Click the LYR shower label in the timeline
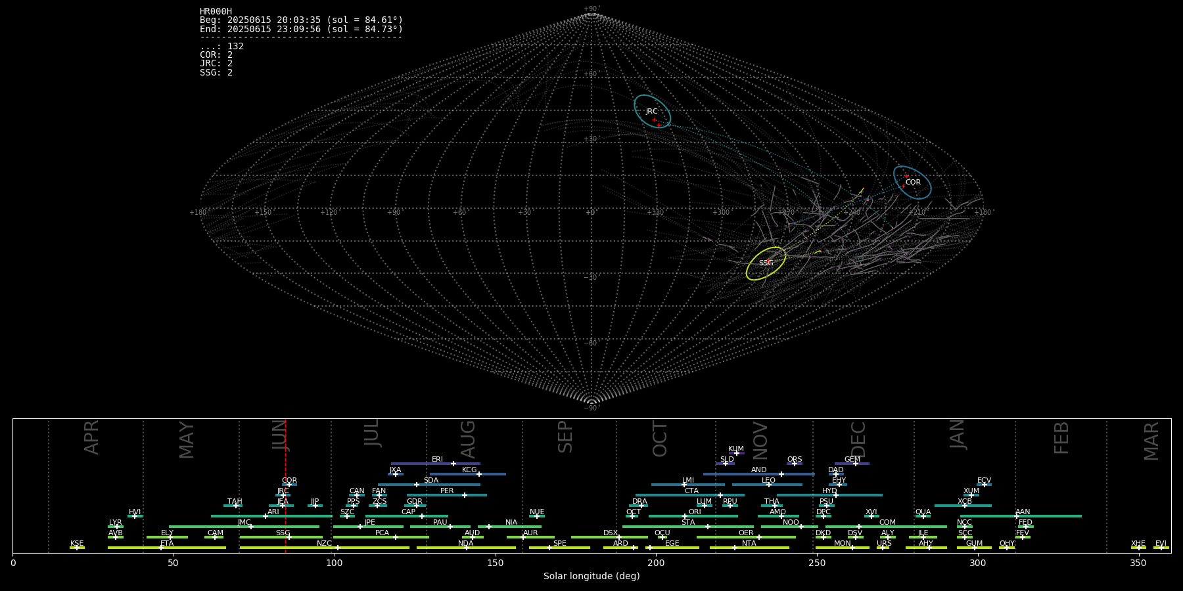The width and height of the screenshot is (1183, 591). pyautogui.click(x=115, y=523)
